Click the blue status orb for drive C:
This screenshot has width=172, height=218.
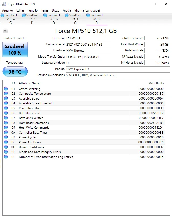click(x=67, y=15)
